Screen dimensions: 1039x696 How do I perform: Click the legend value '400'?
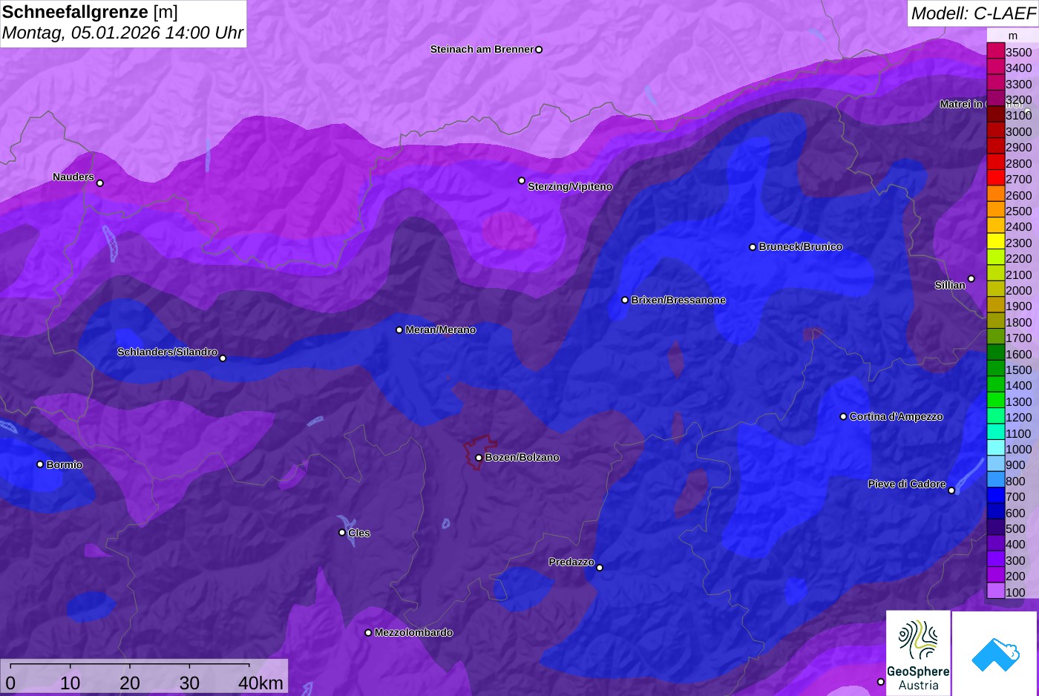tap(1015, 544)
